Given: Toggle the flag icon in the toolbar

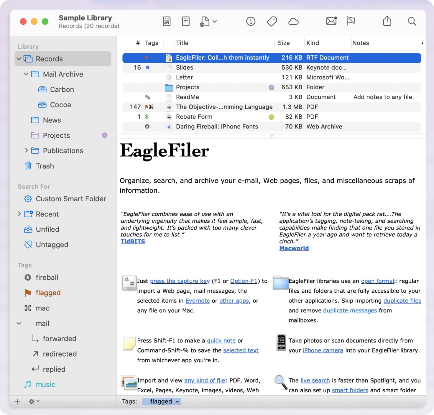Looking at the screenshot, I should (350, 21).
